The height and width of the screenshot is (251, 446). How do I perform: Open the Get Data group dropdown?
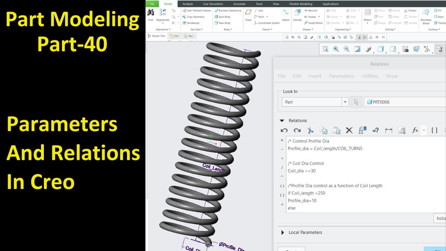tap(197, 30)
